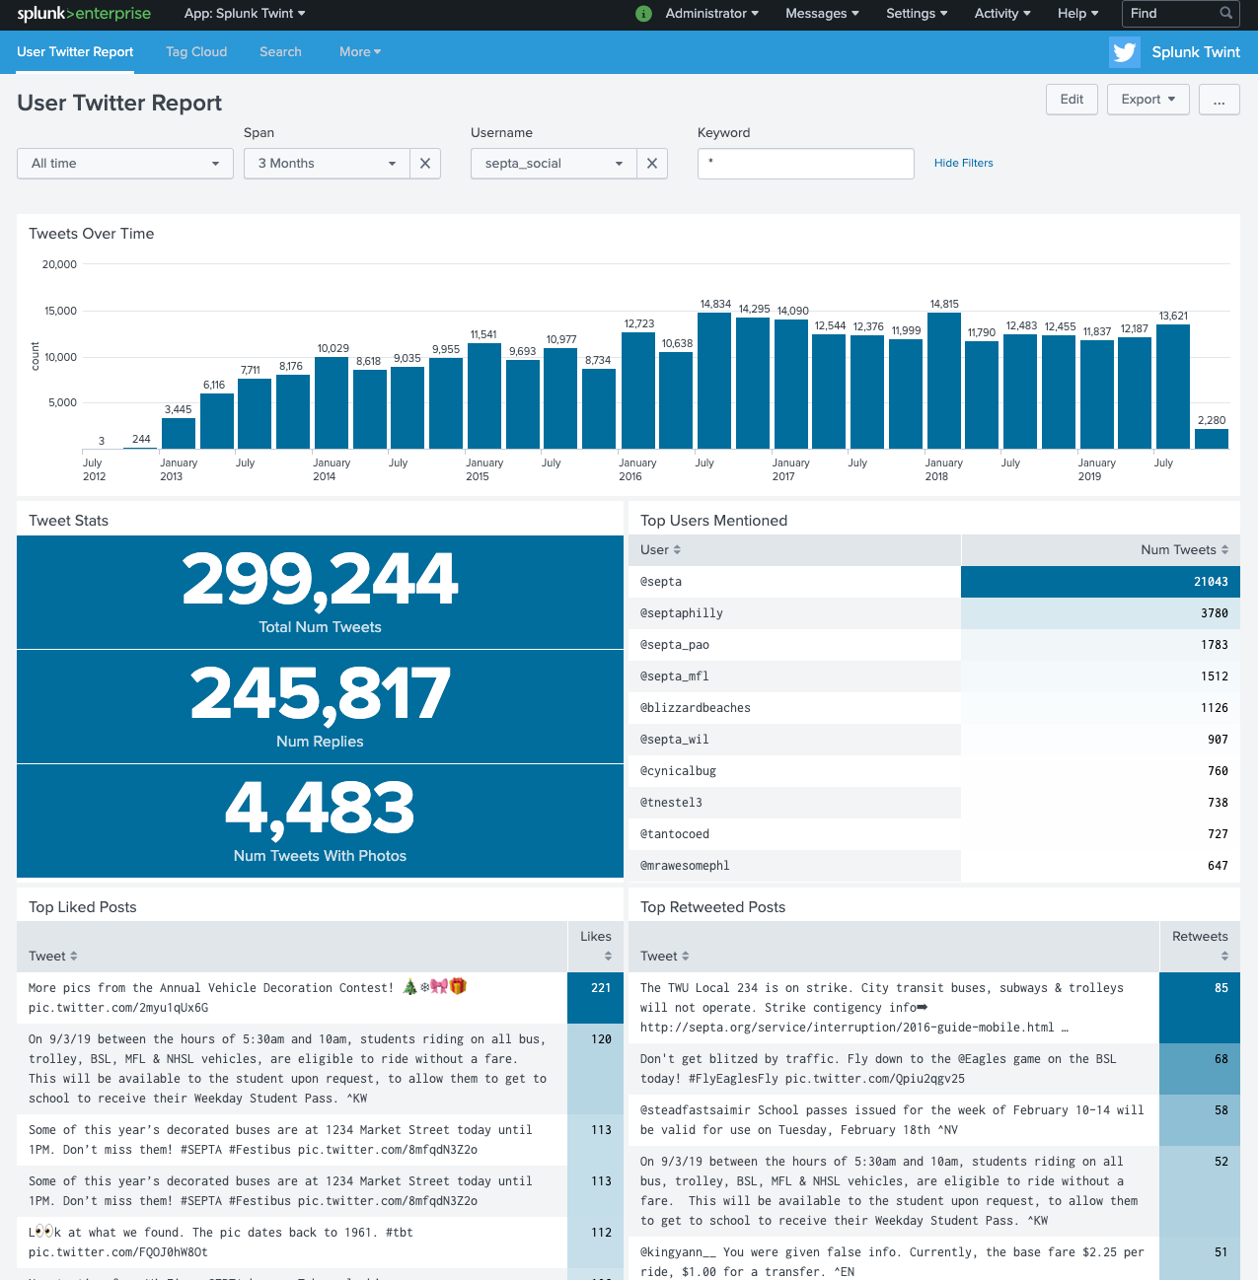Click the Splunk enterprise logo

tap(84, 13)
